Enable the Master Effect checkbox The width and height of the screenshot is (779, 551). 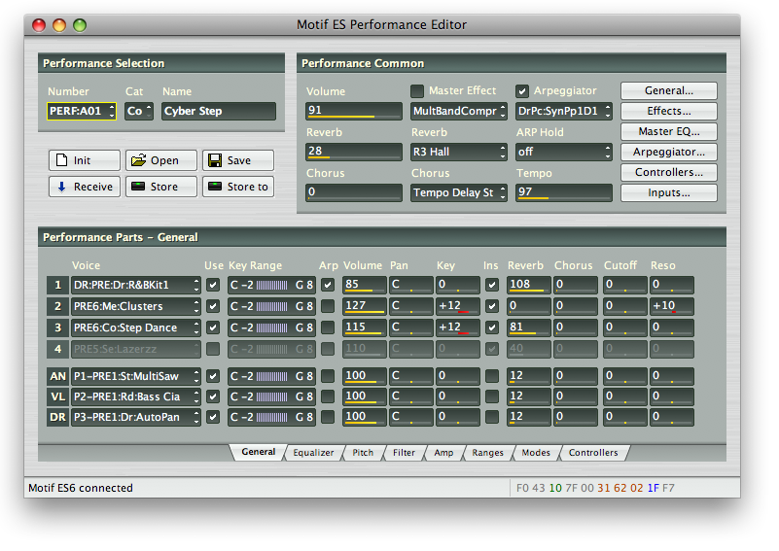pyautogui.click(x=417, y=91)
